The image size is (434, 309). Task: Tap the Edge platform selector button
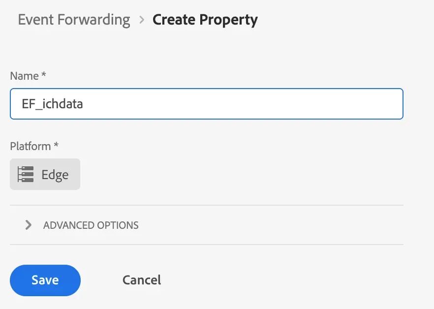tap(45, 174)
